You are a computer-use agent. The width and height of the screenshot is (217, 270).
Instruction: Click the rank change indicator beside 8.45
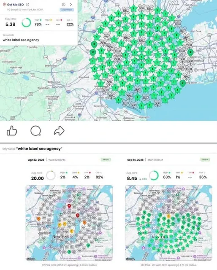point(143,179)
